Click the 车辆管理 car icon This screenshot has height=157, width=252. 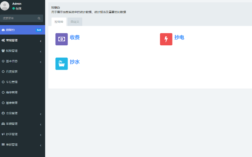pyautogui.click(x=3, y=124)
